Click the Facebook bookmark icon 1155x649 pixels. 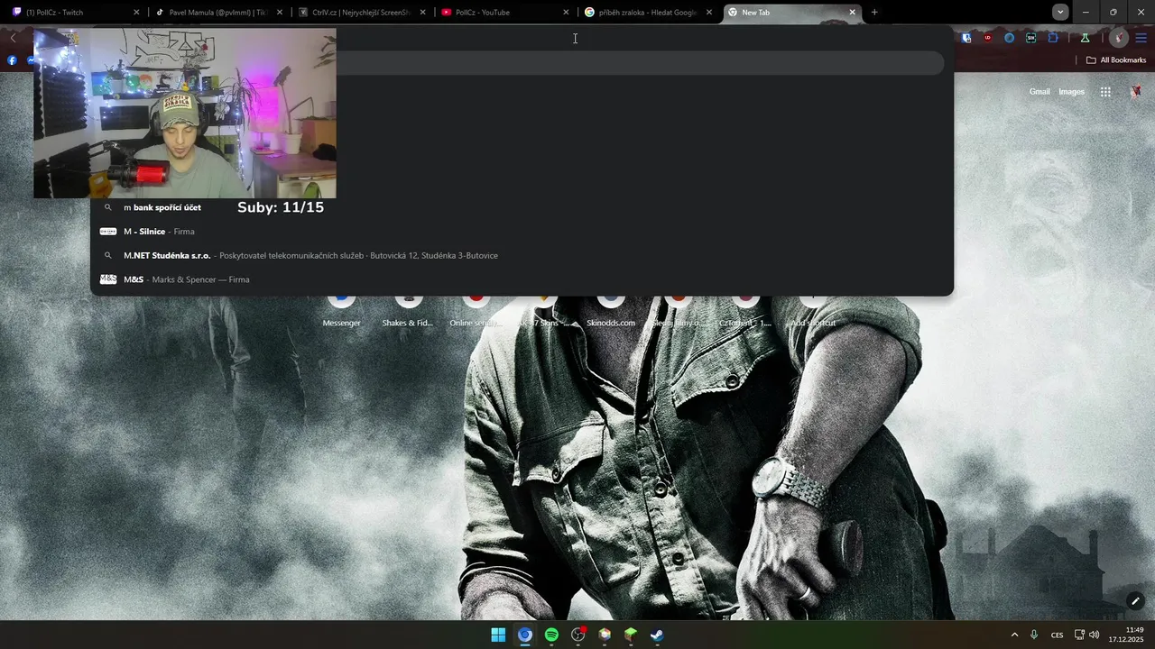[12, 60]
